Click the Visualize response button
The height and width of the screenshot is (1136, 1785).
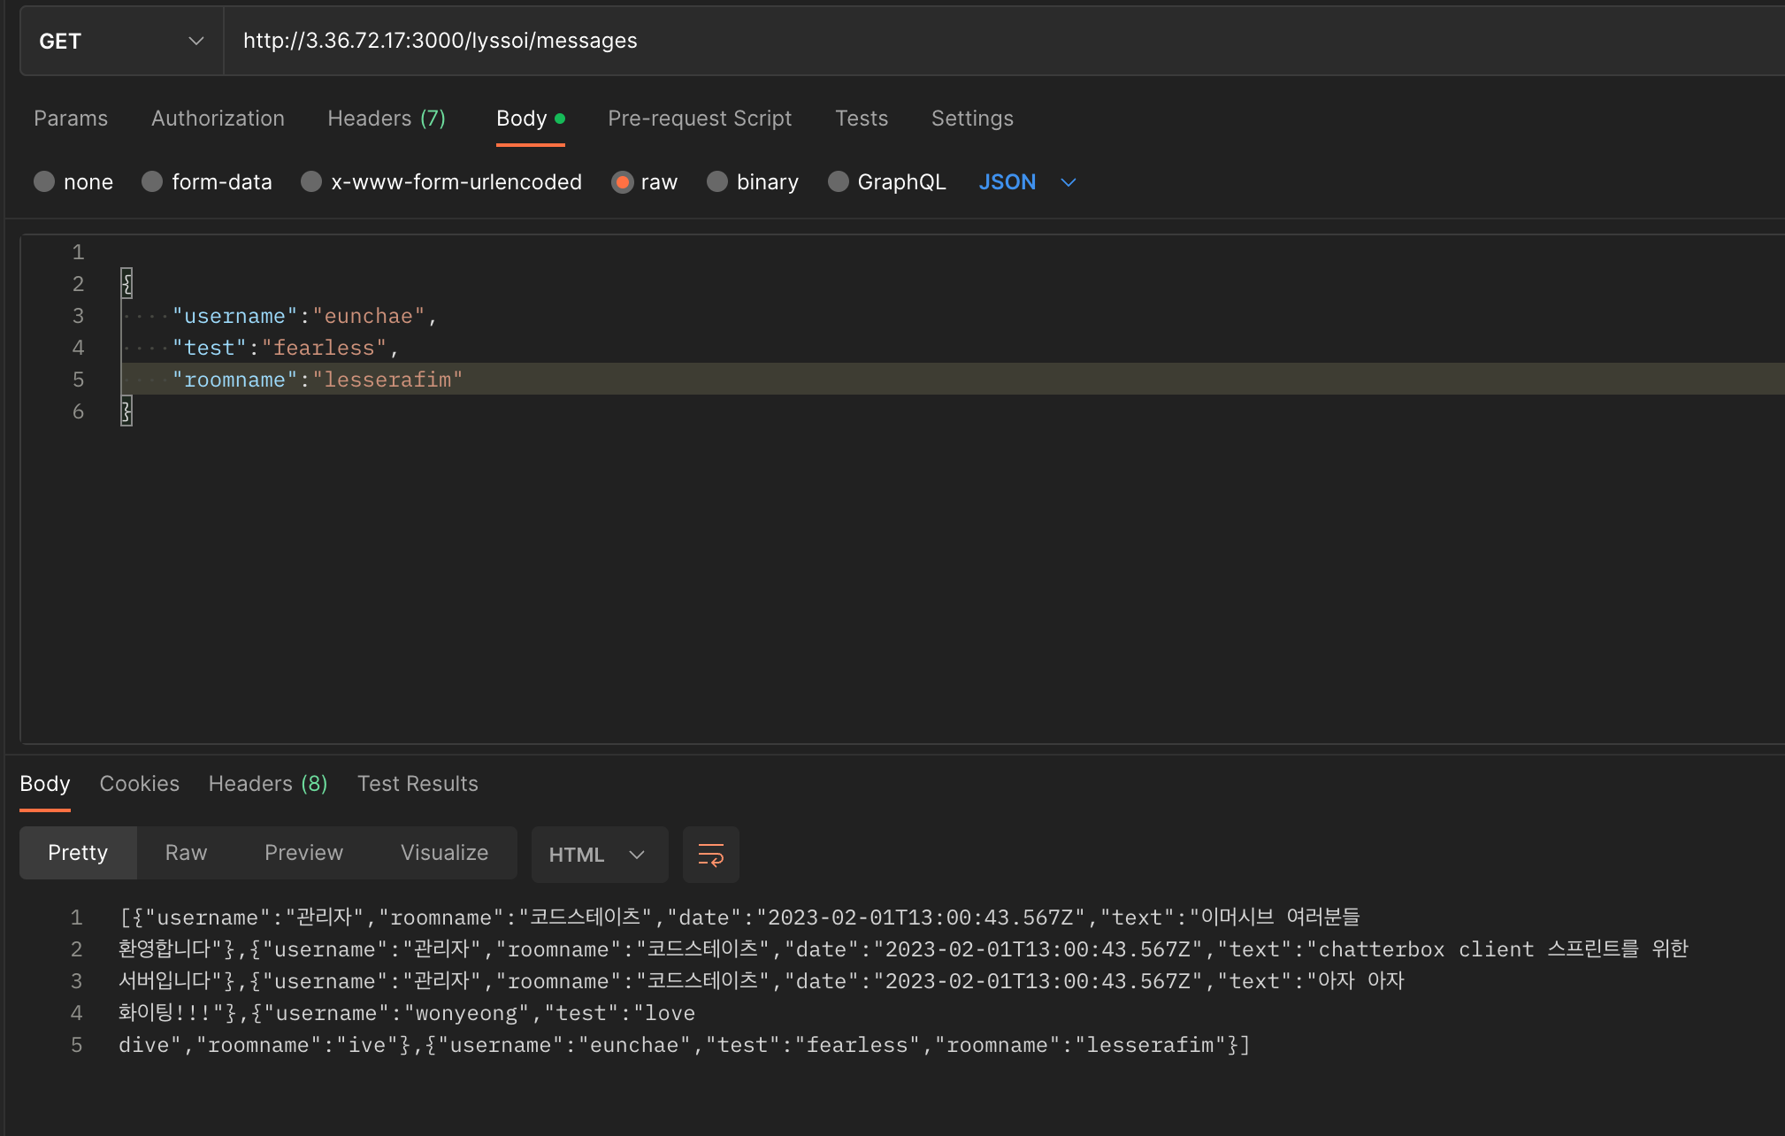click(444, 853)
